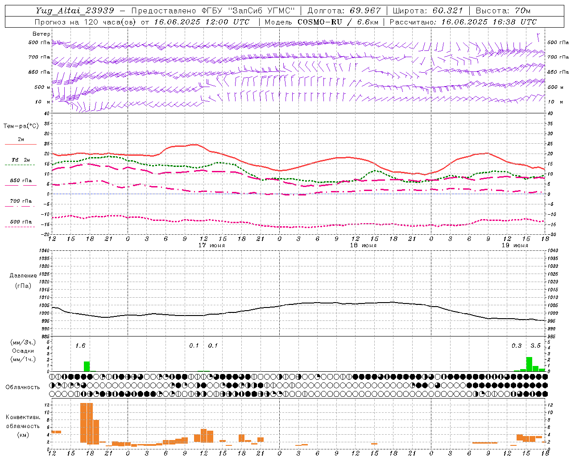Click the precipitation amount 3.5

click(x=535, y=345)
